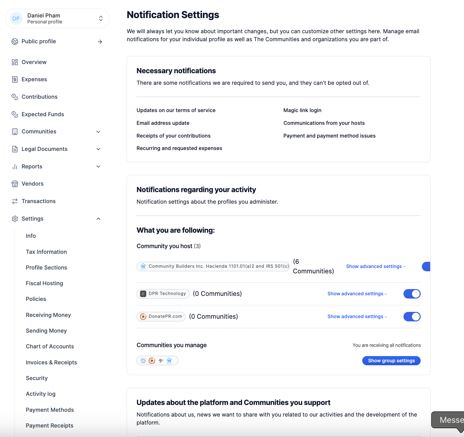Expand the Legal Documents sidebar section
This screenshot has height=437, width=464.
point(98,149)
